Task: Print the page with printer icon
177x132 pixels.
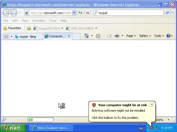Action: click(117, 36)
